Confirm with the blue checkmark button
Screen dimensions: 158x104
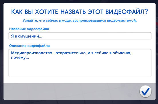point(145,91)
